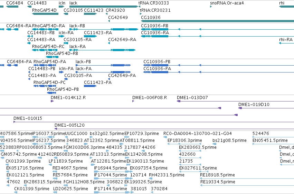294x194 pixels.
Task: Click protein CG42649-PA
Action: coord(122,76)
